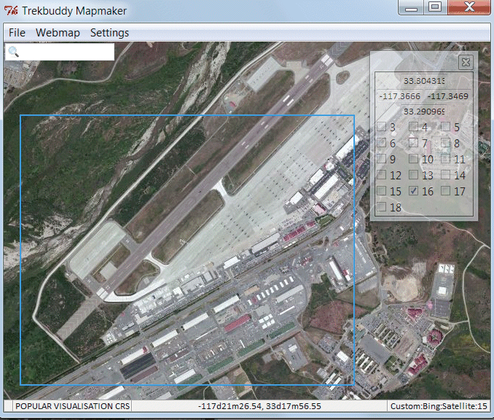Click the magnifier search icon
The height and width of the screenshot is (420, 494).
[13, 52]
